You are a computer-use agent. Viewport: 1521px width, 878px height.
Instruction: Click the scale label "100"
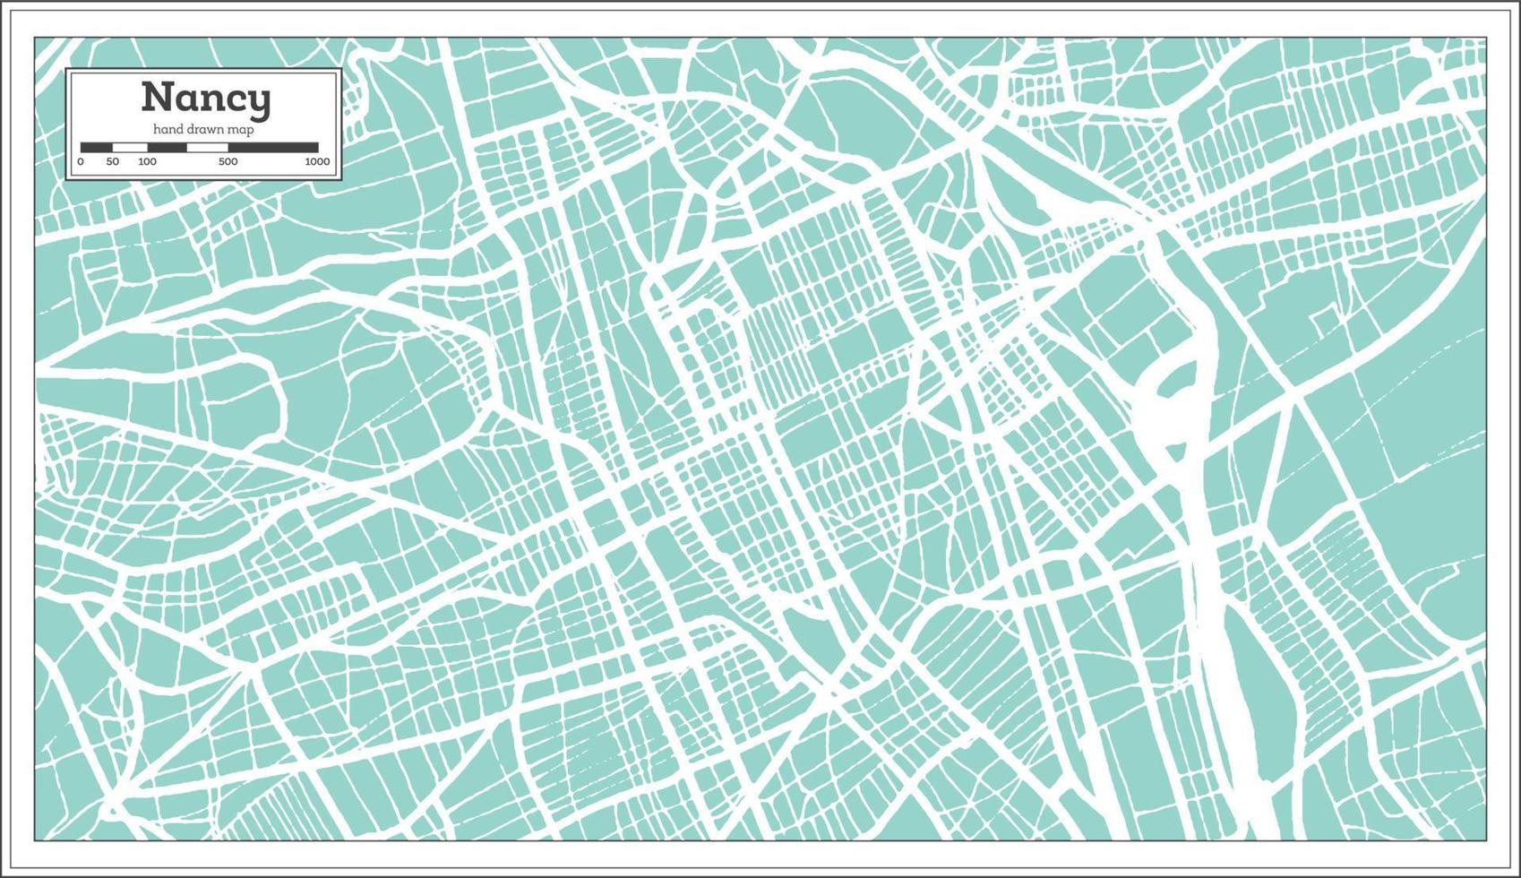point(148,162)
